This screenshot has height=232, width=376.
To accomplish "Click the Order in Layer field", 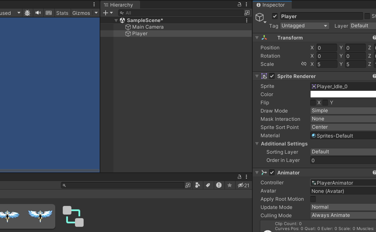I will pos(343,160).
